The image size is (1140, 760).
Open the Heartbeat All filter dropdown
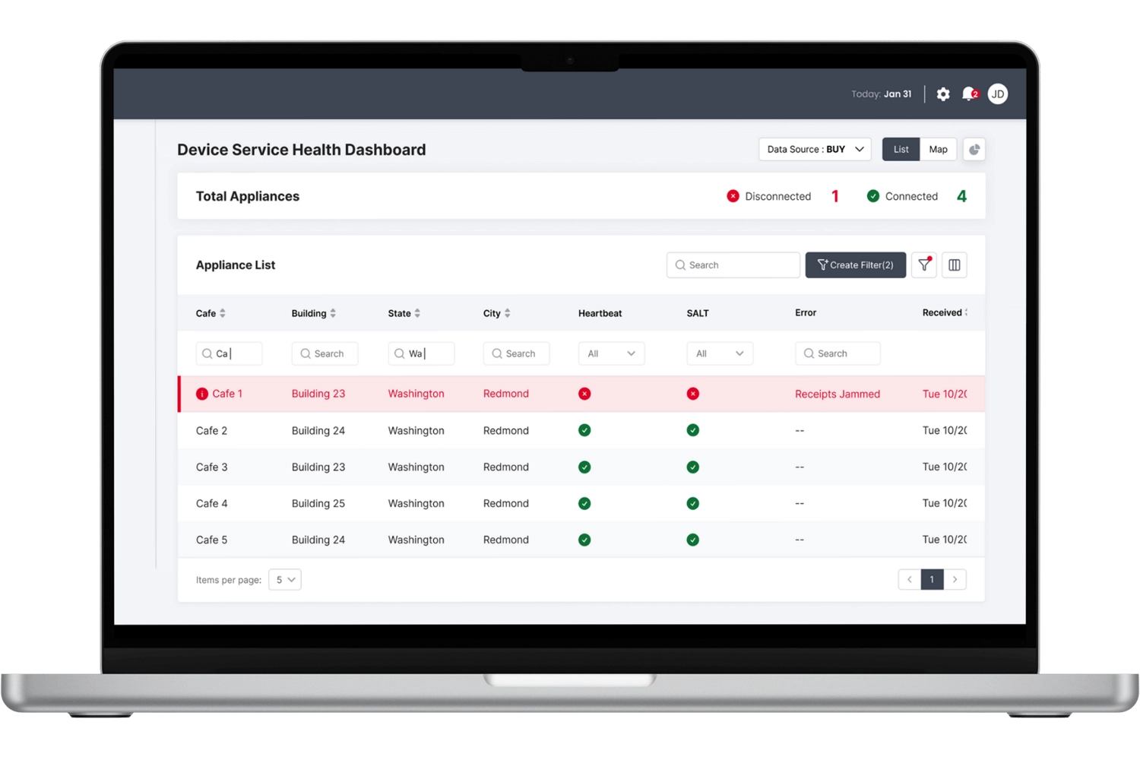tap(611, 353)
